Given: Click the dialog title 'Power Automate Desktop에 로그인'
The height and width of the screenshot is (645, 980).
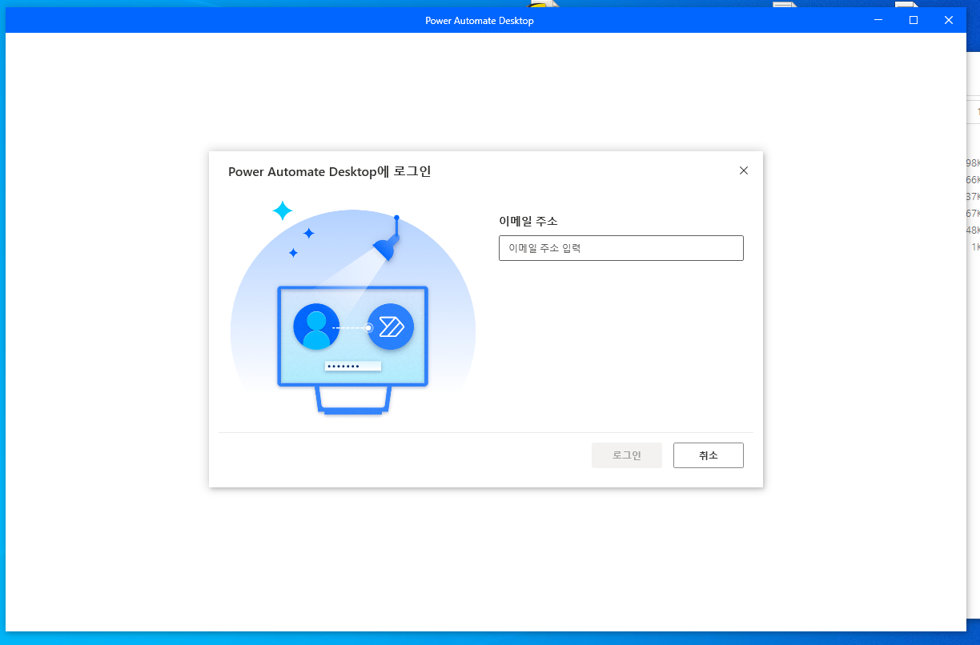Looking at the screenshot, I should pos(330,171).
